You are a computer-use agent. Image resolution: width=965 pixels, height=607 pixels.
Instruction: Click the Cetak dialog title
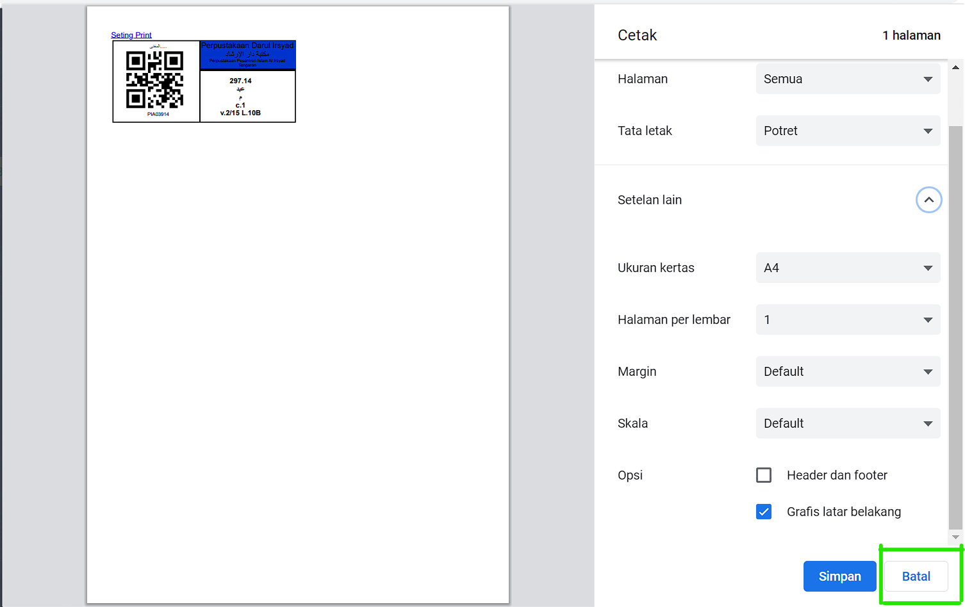click(637, 35)
